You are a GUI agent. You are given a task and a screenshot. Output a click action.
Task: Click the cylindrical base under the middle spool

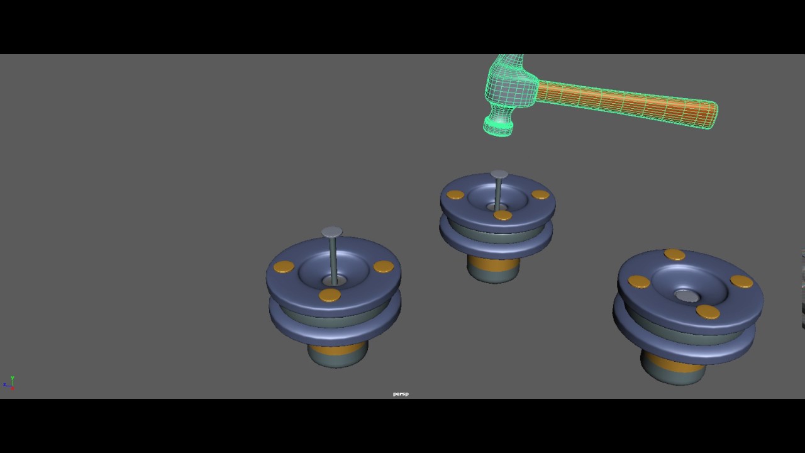click(494, 269)
